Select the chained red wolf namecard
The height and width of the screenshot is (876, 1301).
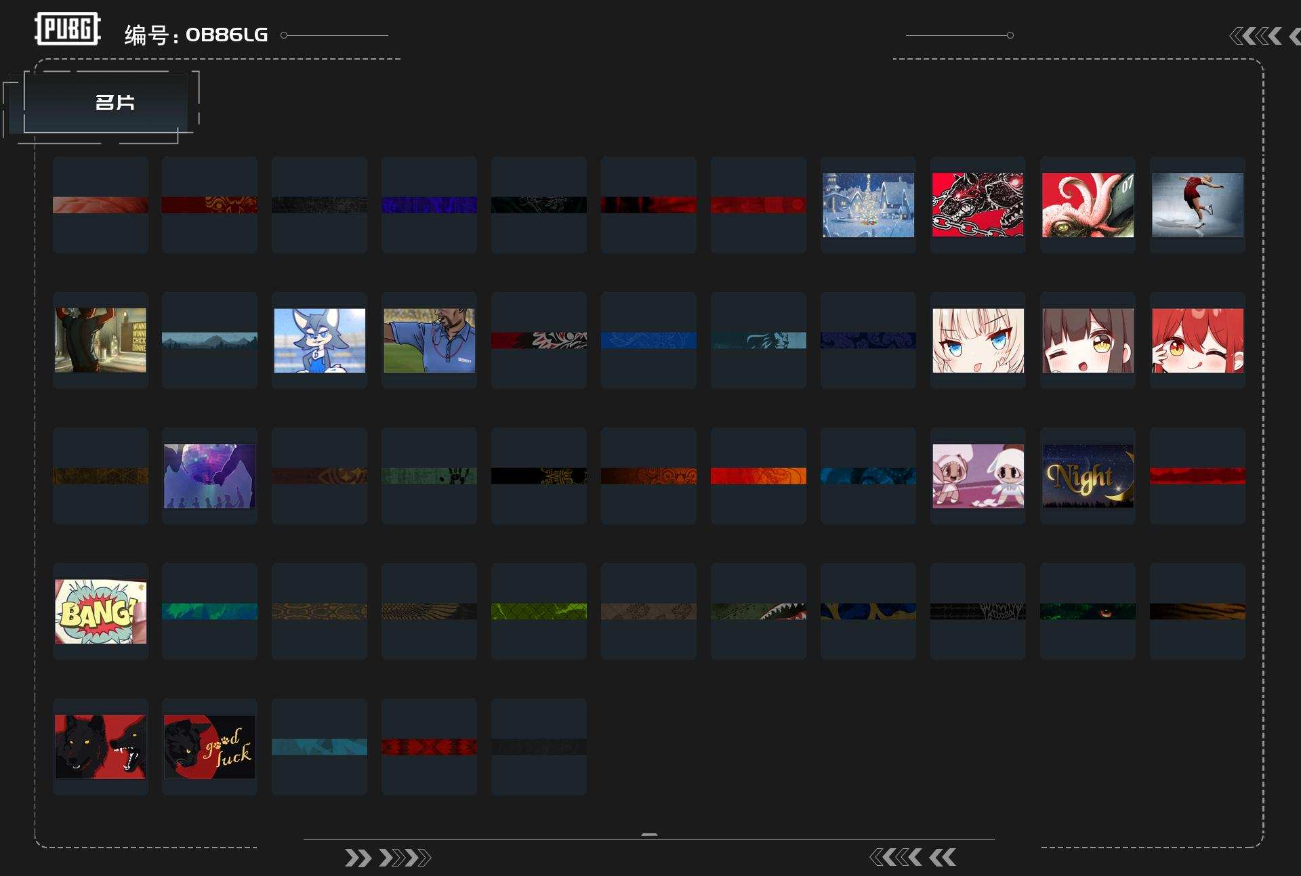coord(978,205)
